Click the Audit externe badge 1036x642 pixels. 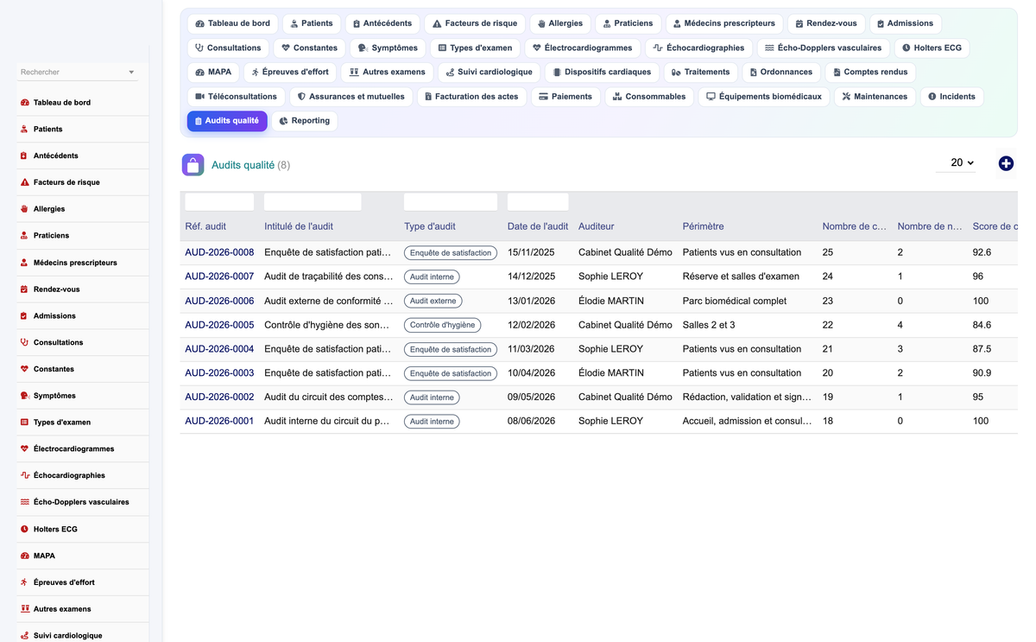[433, 302]
